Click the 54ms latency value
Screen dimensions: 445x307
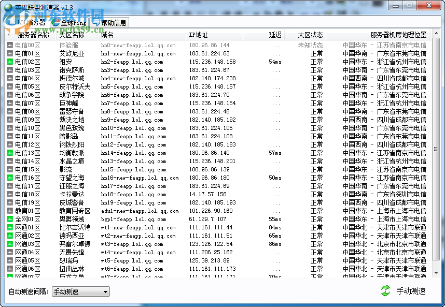coord(275,62)
